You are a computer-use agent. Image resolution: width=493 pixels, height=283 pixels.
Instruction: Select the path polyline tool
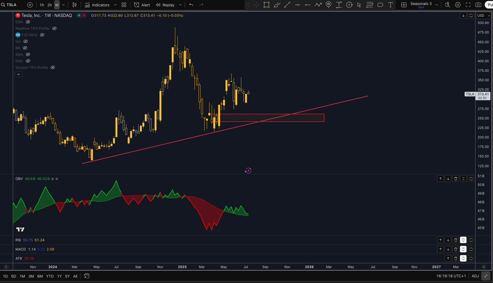pyautogui.click(x=318, y=5)
